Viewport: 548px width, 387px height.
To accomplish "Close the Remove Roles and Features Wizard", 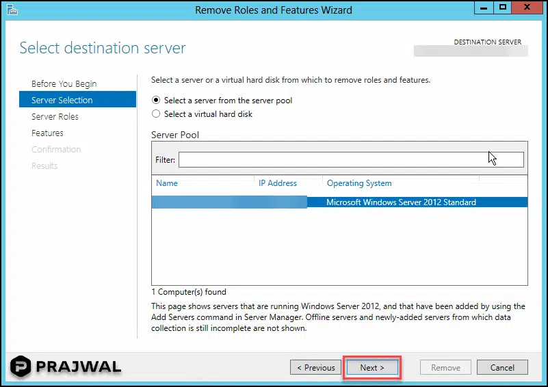I will pos(527,8).
